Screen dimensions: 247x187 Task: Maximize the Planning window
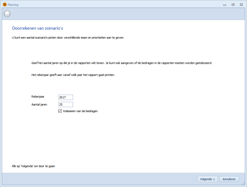(233, 5)
